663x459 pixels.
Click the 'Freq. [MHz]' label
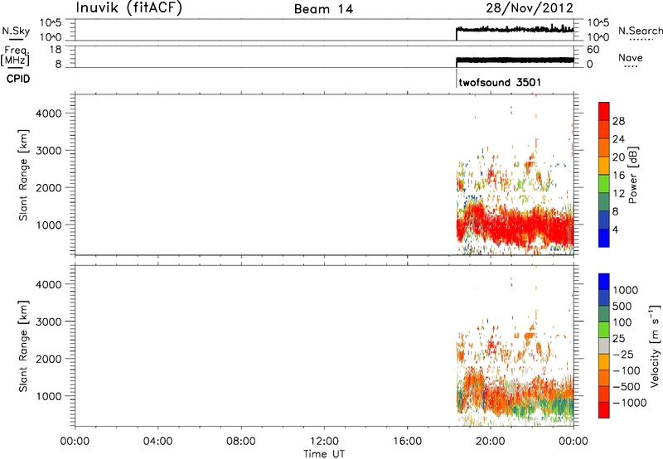[x=15, y=56]
